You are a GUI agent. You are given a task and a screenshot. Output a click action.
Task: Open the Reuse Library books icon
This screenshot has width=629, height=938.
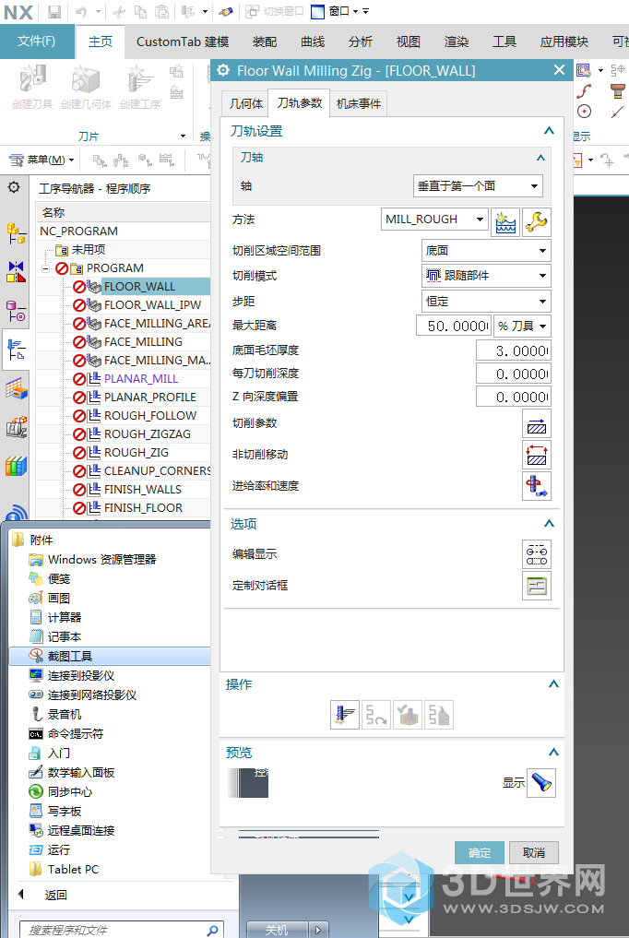(x=17, y=466)
